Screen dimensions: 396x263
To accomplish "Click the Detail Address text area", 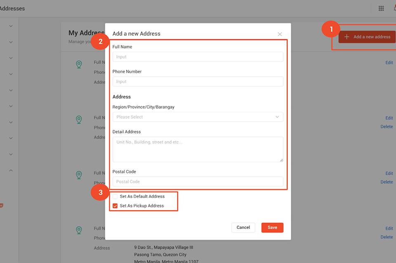I will point(197,149).
